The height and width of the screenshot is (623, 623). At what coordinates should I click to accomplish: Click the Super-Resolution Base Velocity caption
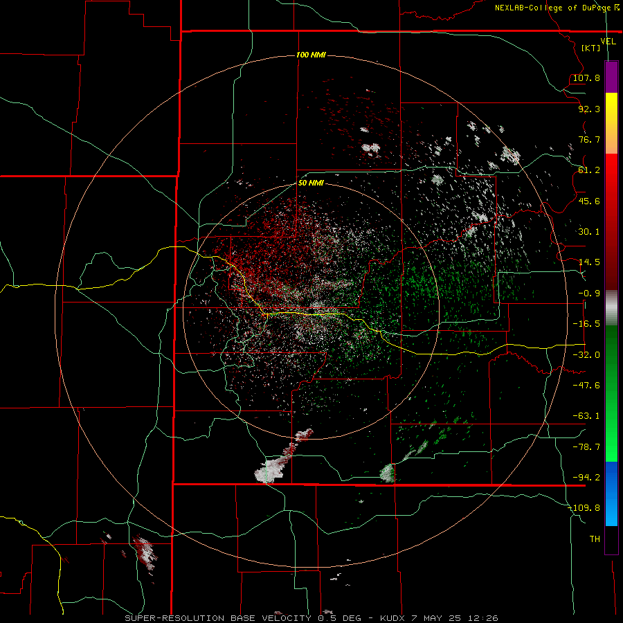[311, 618]
